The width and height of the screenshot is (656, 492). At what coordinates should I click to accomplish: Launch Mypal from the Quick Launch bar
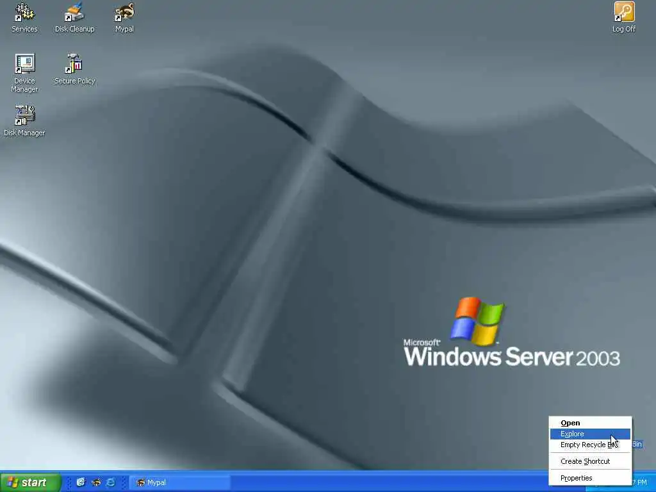96,482
